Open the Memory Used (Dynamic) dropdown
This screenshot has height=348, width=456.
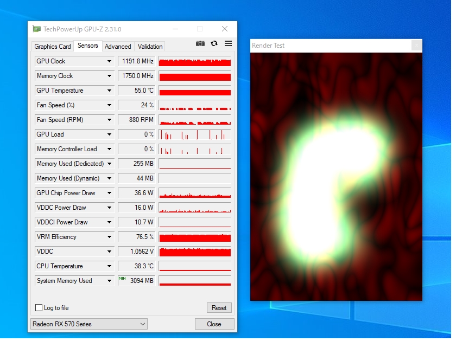109,178
